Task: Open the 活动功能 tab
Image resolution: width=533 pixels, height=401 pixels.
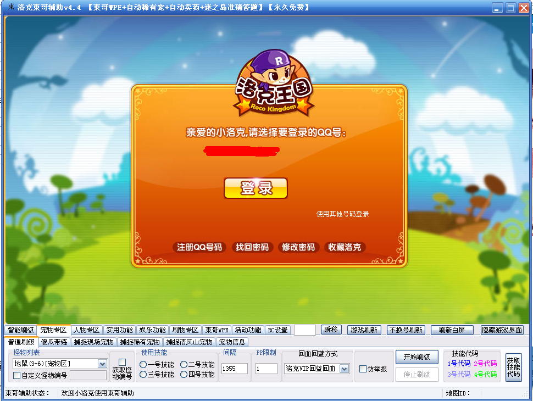Action: (x=248, y=330)
